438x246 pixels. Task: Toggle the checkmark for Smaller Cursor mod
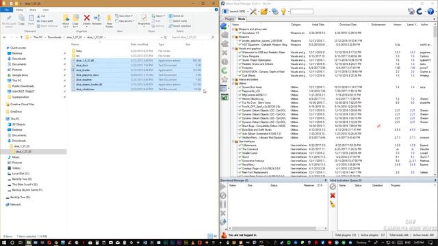click(x=240, y=153)
